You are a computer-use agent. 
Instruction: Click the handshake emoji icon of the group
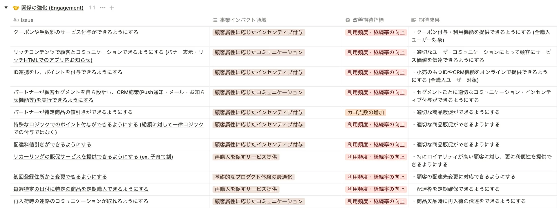[x=16, y=8]
